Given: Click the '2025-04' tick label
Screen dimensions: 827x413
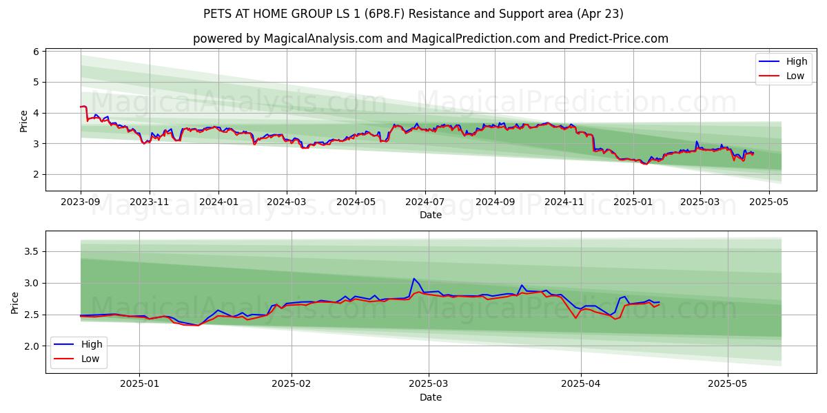Looking at the screenshot, I should 581,384.
